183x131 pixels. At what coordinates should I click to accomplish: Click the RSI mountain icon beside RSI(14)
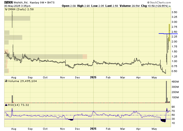tap(6, 105)
